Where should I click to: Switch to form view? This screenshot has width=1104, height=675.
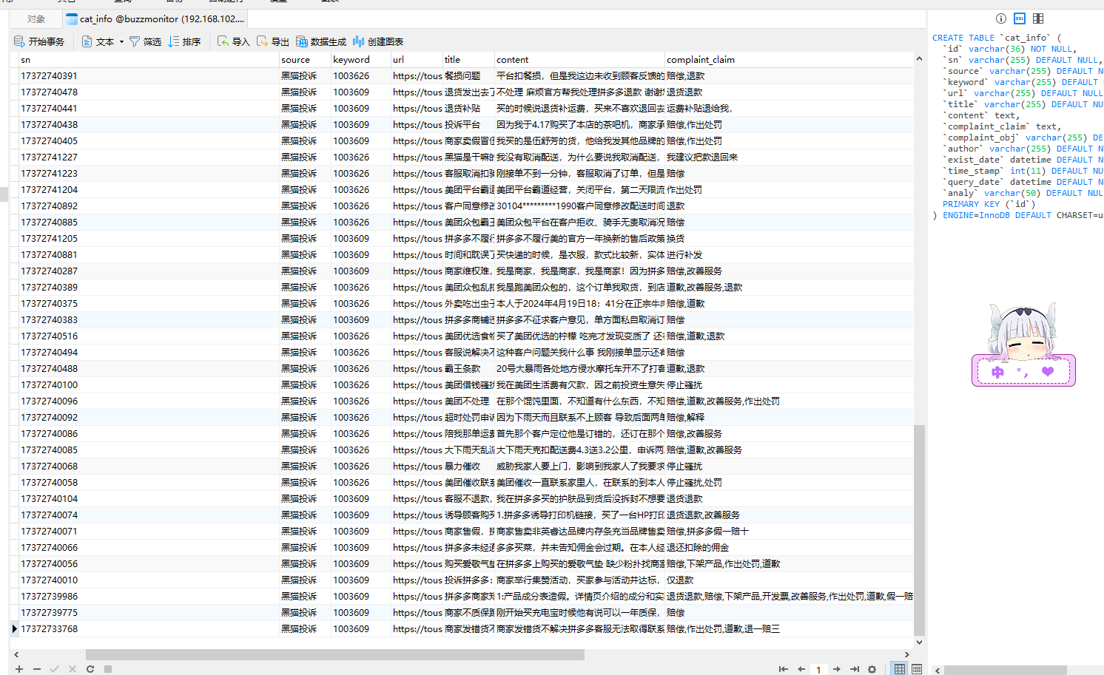pyautogui.click(x=917, y=669)
